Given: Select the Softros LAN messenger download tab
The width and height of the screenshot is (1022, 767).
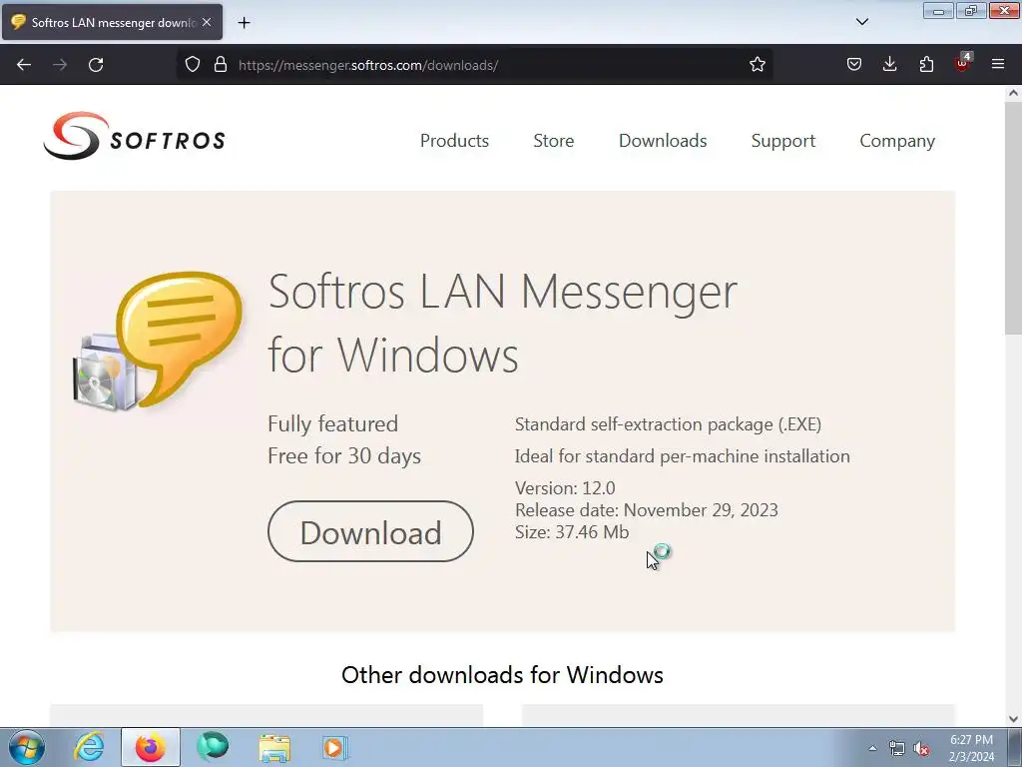Looking at the screenshot, I should coord(112,22).
